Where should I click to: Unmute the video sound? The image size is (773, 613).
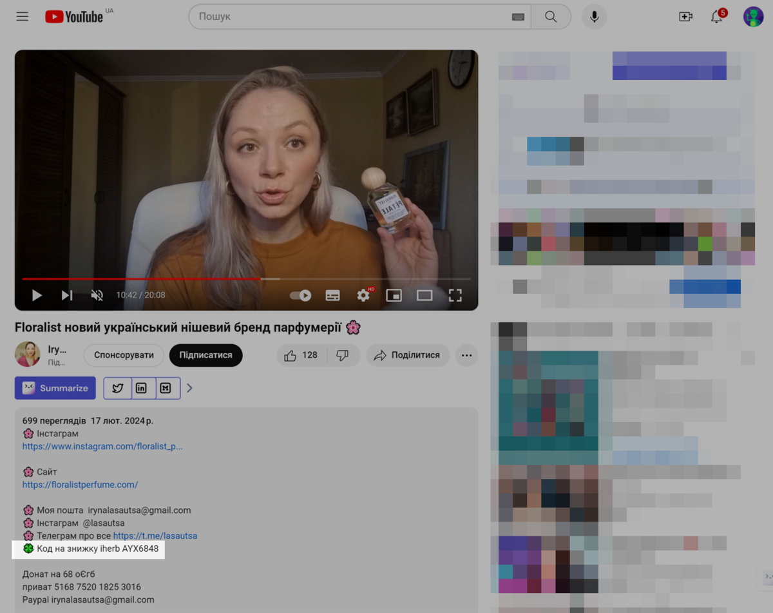click(x=97, y=295)
